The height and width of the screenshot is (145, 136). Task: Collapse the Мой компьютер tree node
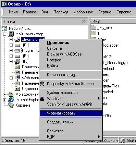tap(4, 34)
